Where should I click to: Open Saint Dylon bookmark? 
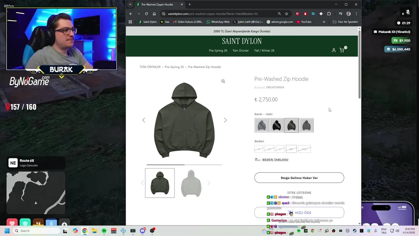point(148,22)
